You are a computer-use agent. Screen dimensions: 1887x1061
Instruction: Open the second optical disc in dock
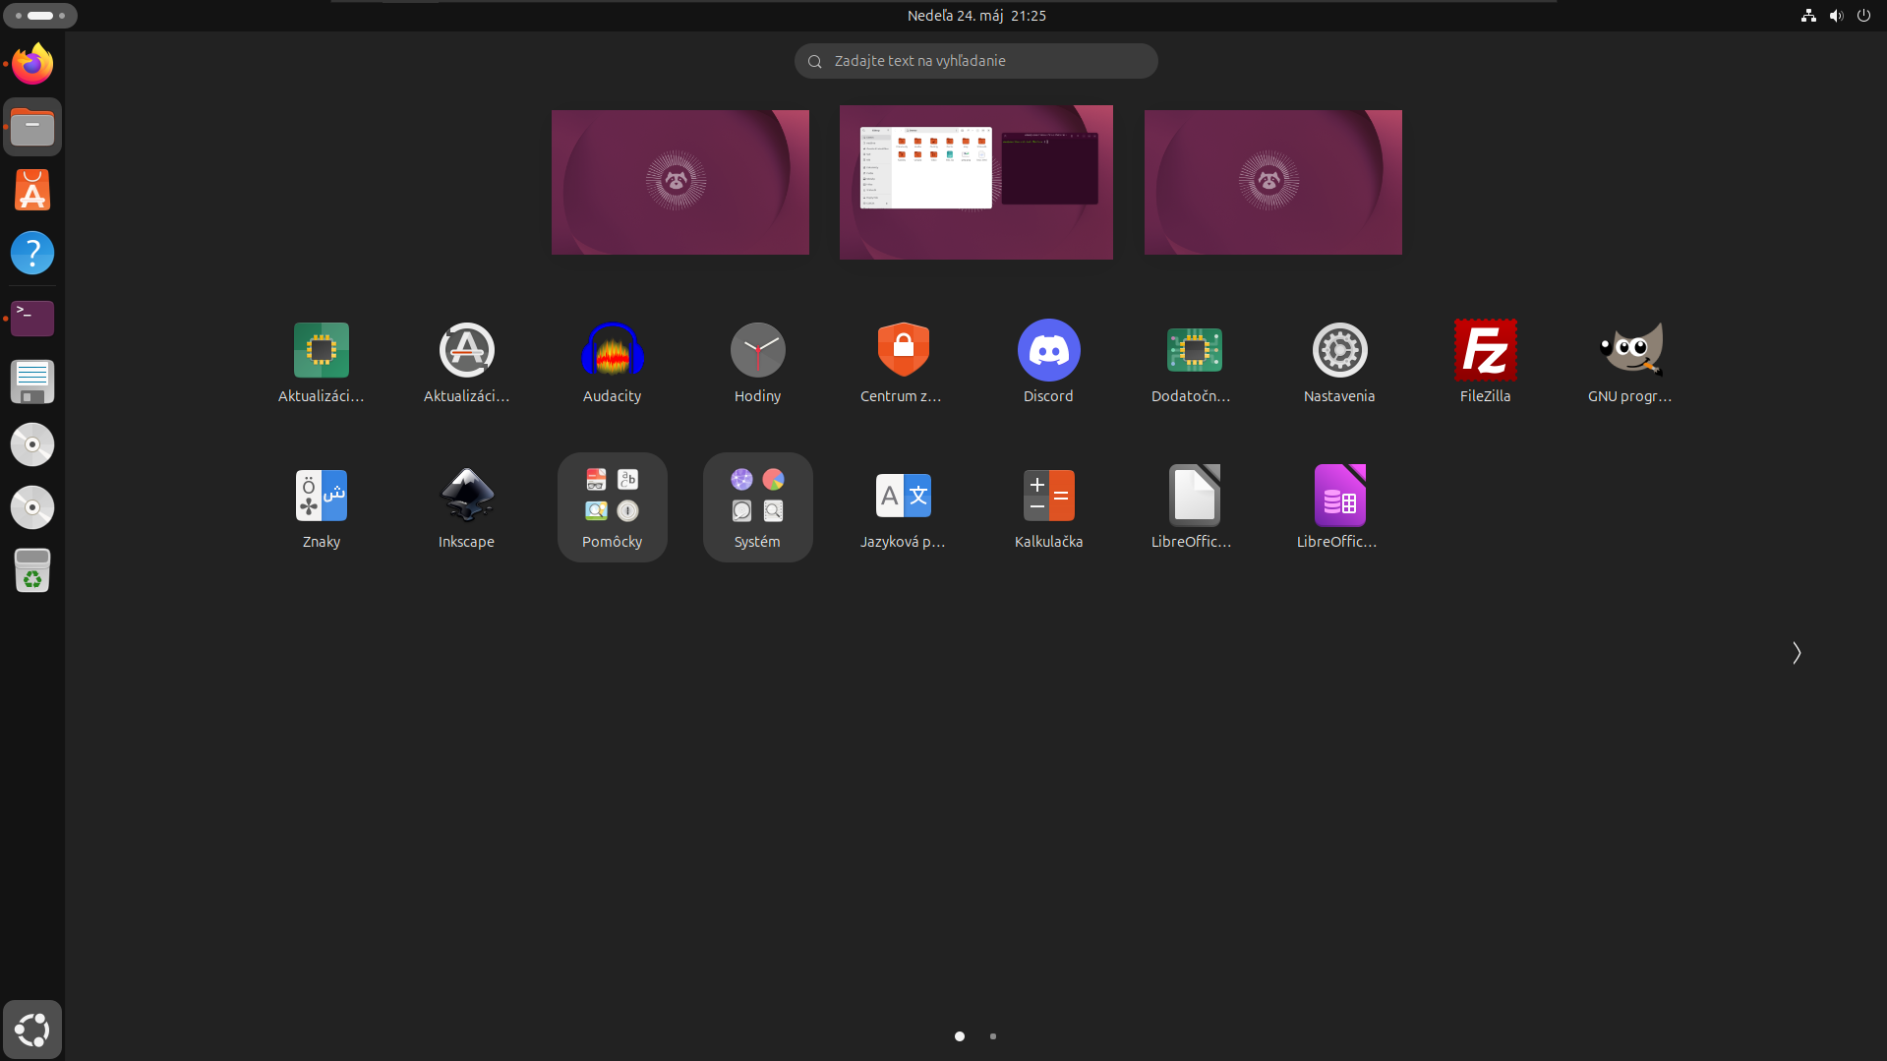tap(32, 507)
